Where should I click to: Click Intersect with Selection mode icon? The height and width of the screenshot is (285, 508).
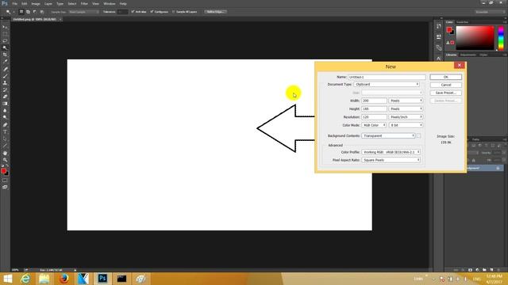[x=42, y=12]
